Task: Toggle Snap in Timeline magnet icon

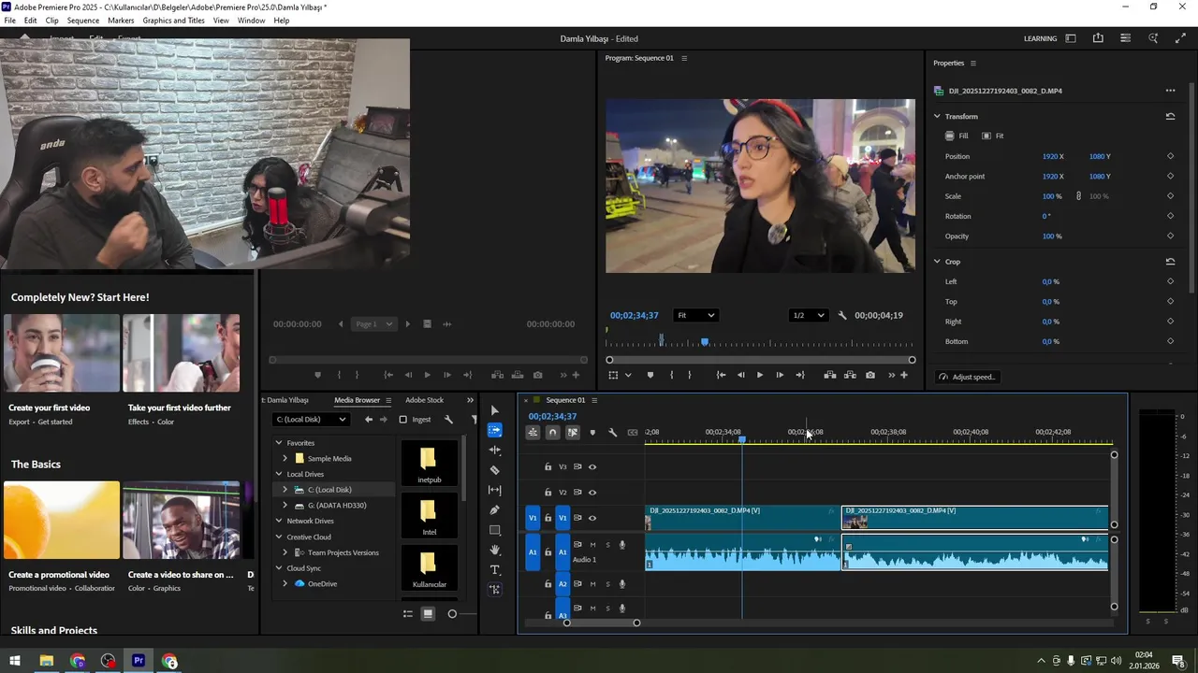Action: (x=552, y=433)
